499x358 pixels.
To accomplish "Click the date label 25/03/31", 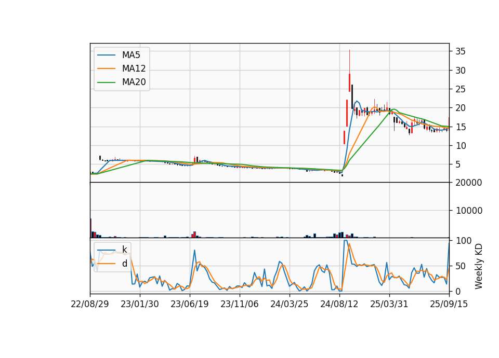I will (389, 304).
